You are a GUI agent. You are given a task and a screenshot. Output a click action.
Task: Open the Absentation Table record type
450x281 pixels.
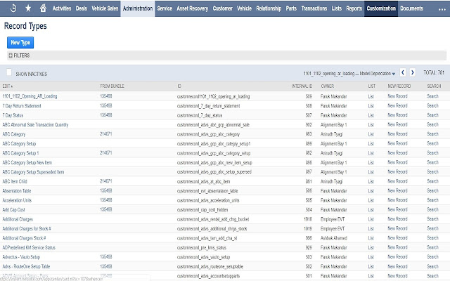[17, 190]
